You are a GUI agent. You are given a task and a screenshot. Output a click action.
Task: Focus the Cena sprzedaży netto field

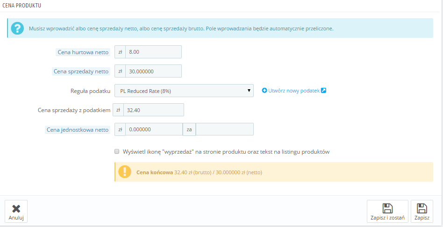click(153, 71)
